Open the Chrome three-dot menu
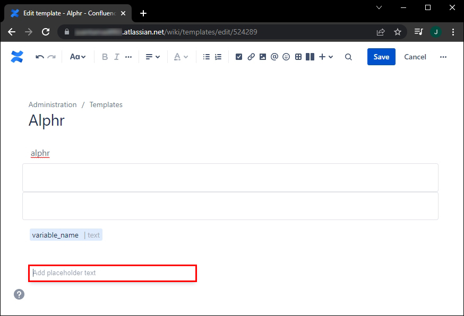The width and height of the screenshot is (464, 316). 453,32
